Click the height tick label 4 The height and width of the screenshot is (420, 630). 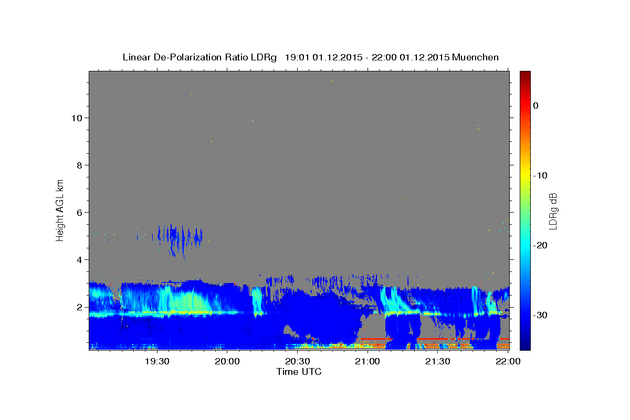80,259
